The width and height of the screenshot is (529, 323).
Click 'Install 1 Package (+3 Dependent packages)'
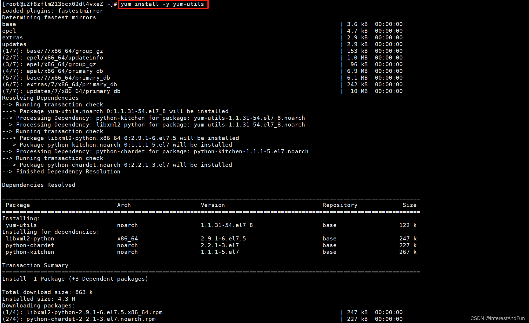click(75, 279)
